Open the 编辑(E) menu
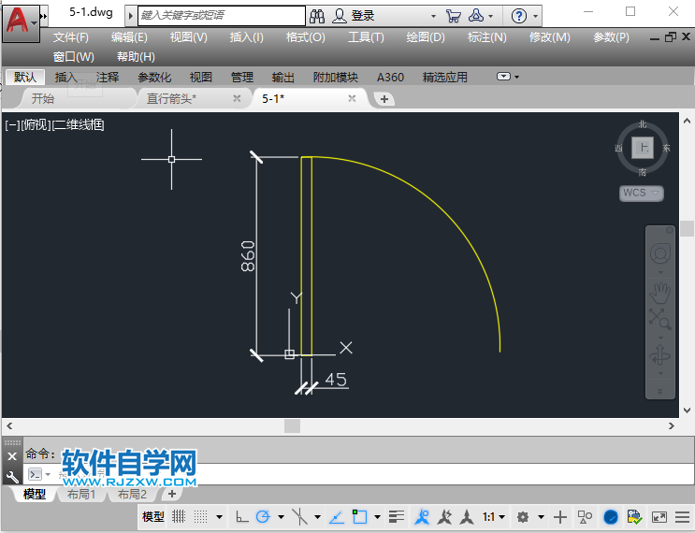This screenshot has width=695, height=533. coord(129,37)
